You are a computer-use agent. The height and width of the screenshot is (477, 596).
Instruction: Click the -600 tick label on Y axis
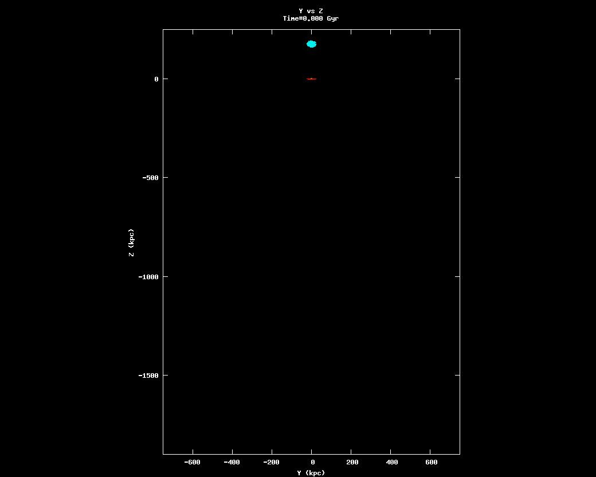(x=193, y=462)
